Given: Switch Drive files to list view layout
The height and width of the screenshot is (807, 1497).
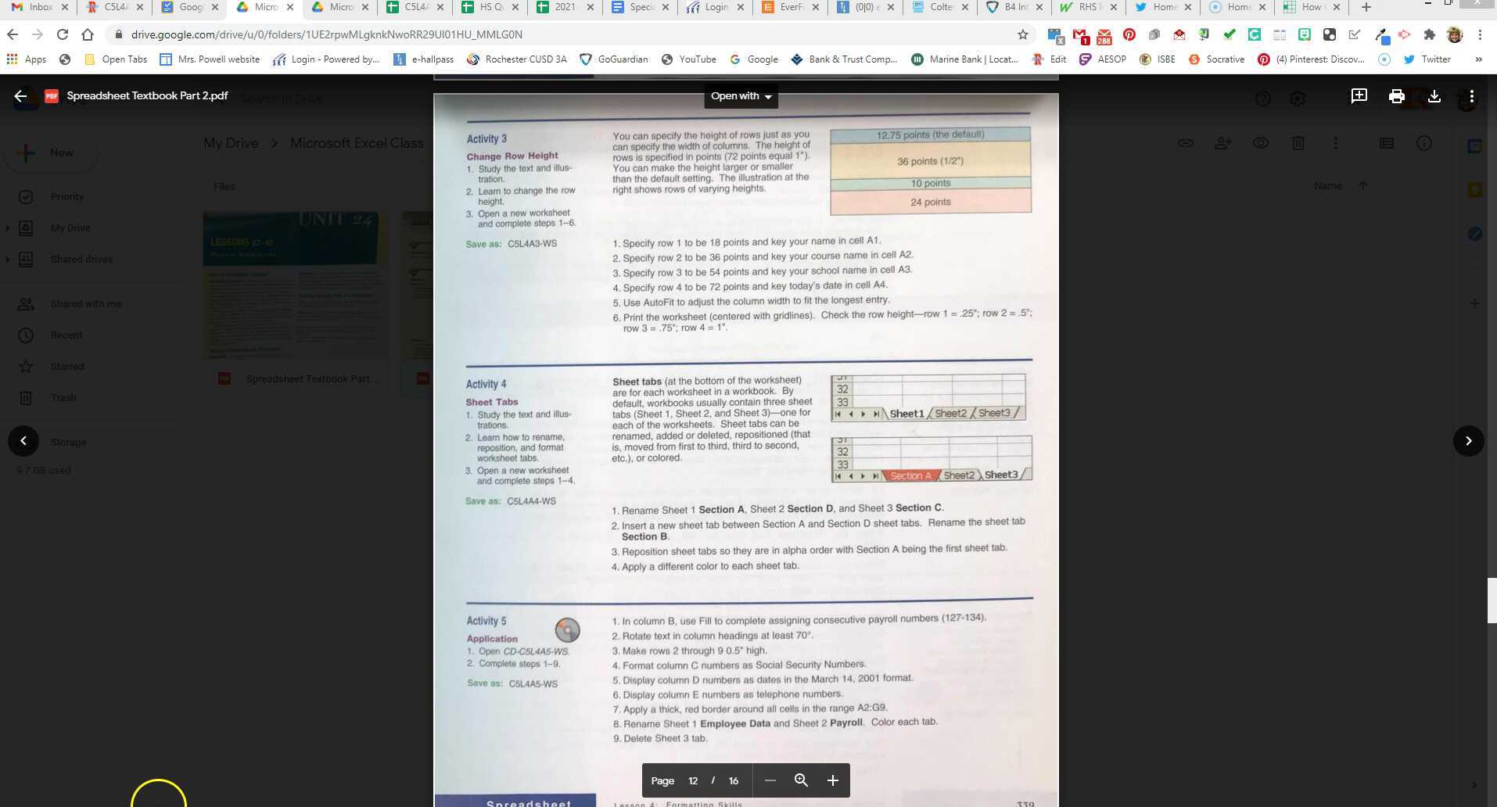Looking at the screenshot, I should (1386, 143).
